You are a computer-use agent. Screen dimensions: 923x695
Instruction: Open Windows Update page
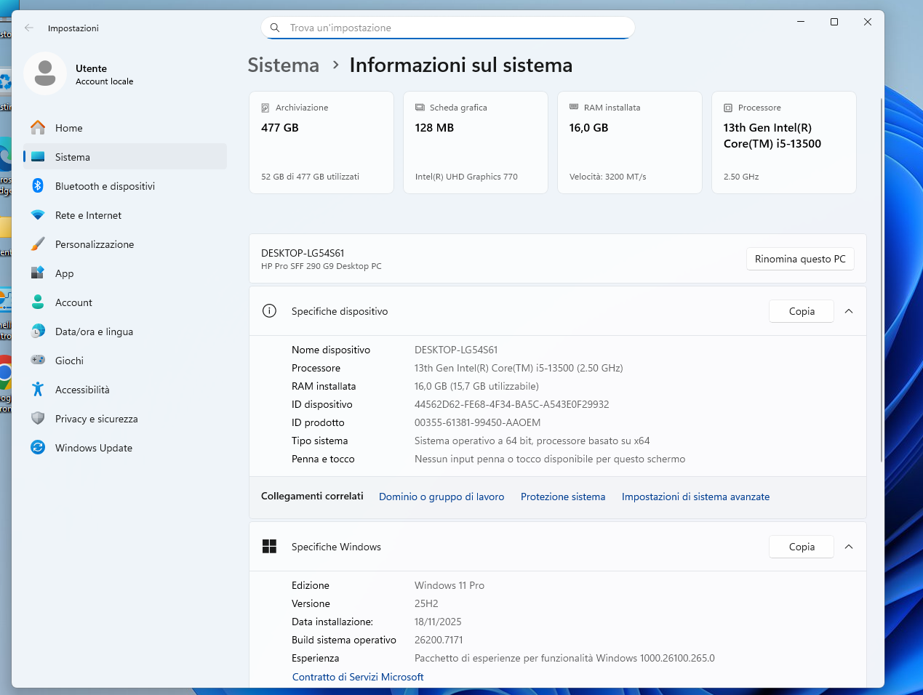point(125,448)
